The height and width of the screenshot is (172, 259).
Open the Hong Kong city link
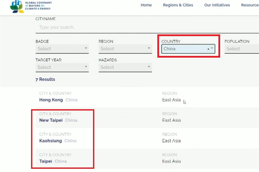pyautogui.click(x=51, y=100)
